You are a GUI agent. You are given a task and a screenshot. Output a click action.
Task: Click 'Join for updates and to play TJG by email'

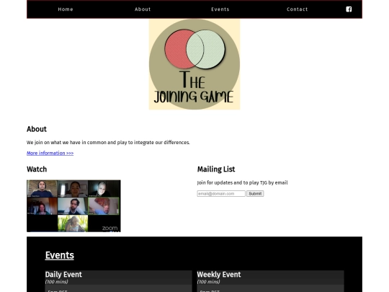pyautogui.click(x=242, y=182)
